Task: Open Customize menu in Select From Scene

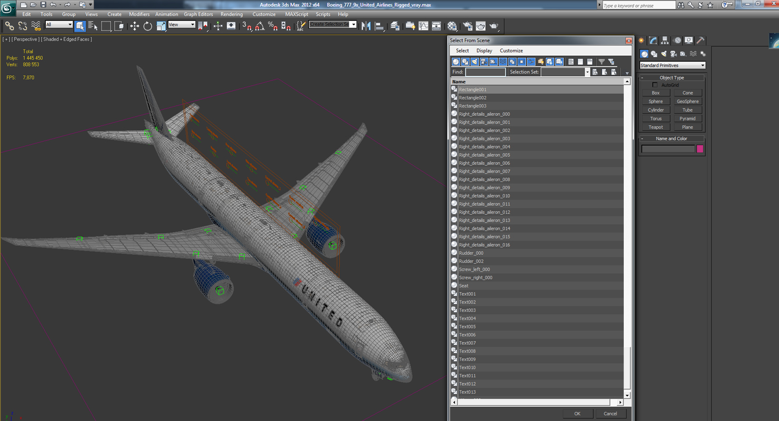Action: click(x=511, y=51)
